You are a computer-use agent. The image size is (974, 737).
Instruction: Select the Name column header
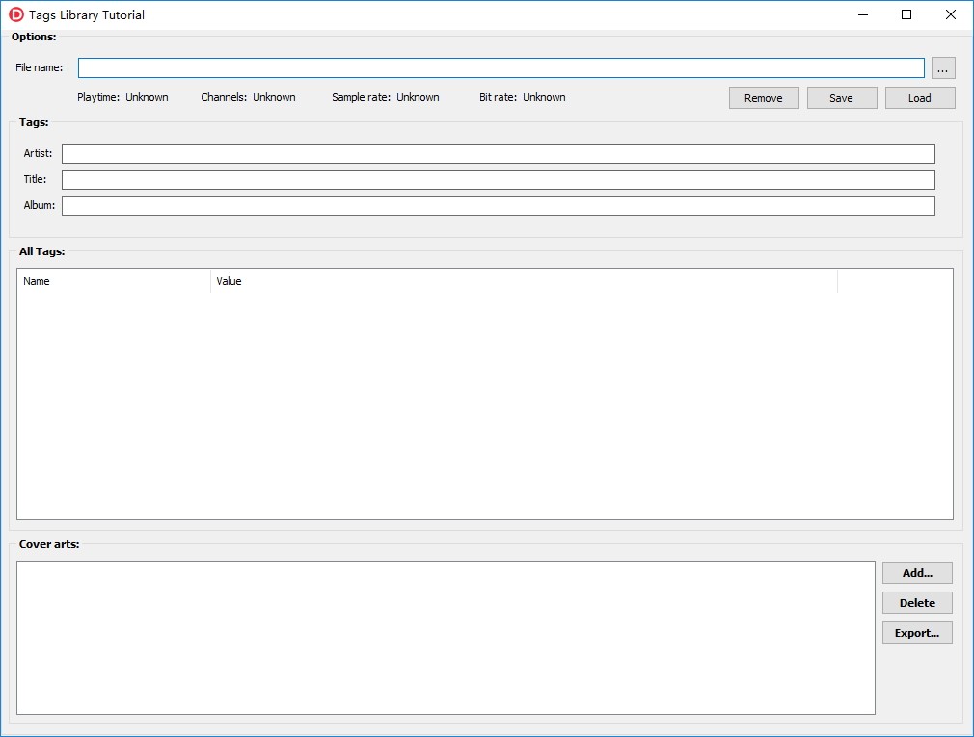tap(114, 281)
